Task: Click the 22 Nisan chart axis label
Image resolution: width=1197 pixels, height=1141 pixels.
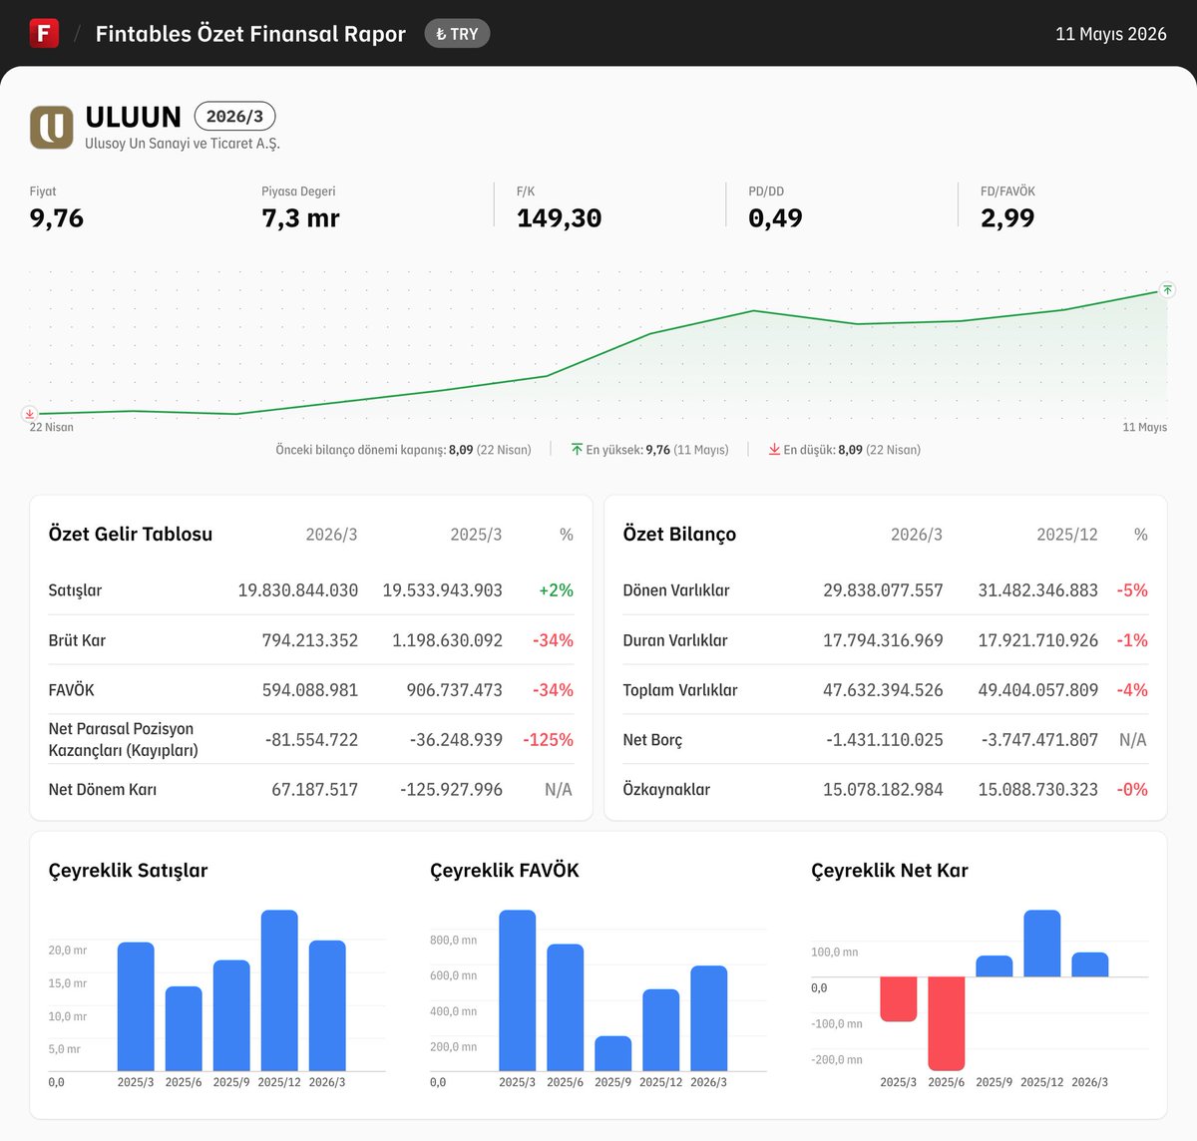Action: coord(52,427)
